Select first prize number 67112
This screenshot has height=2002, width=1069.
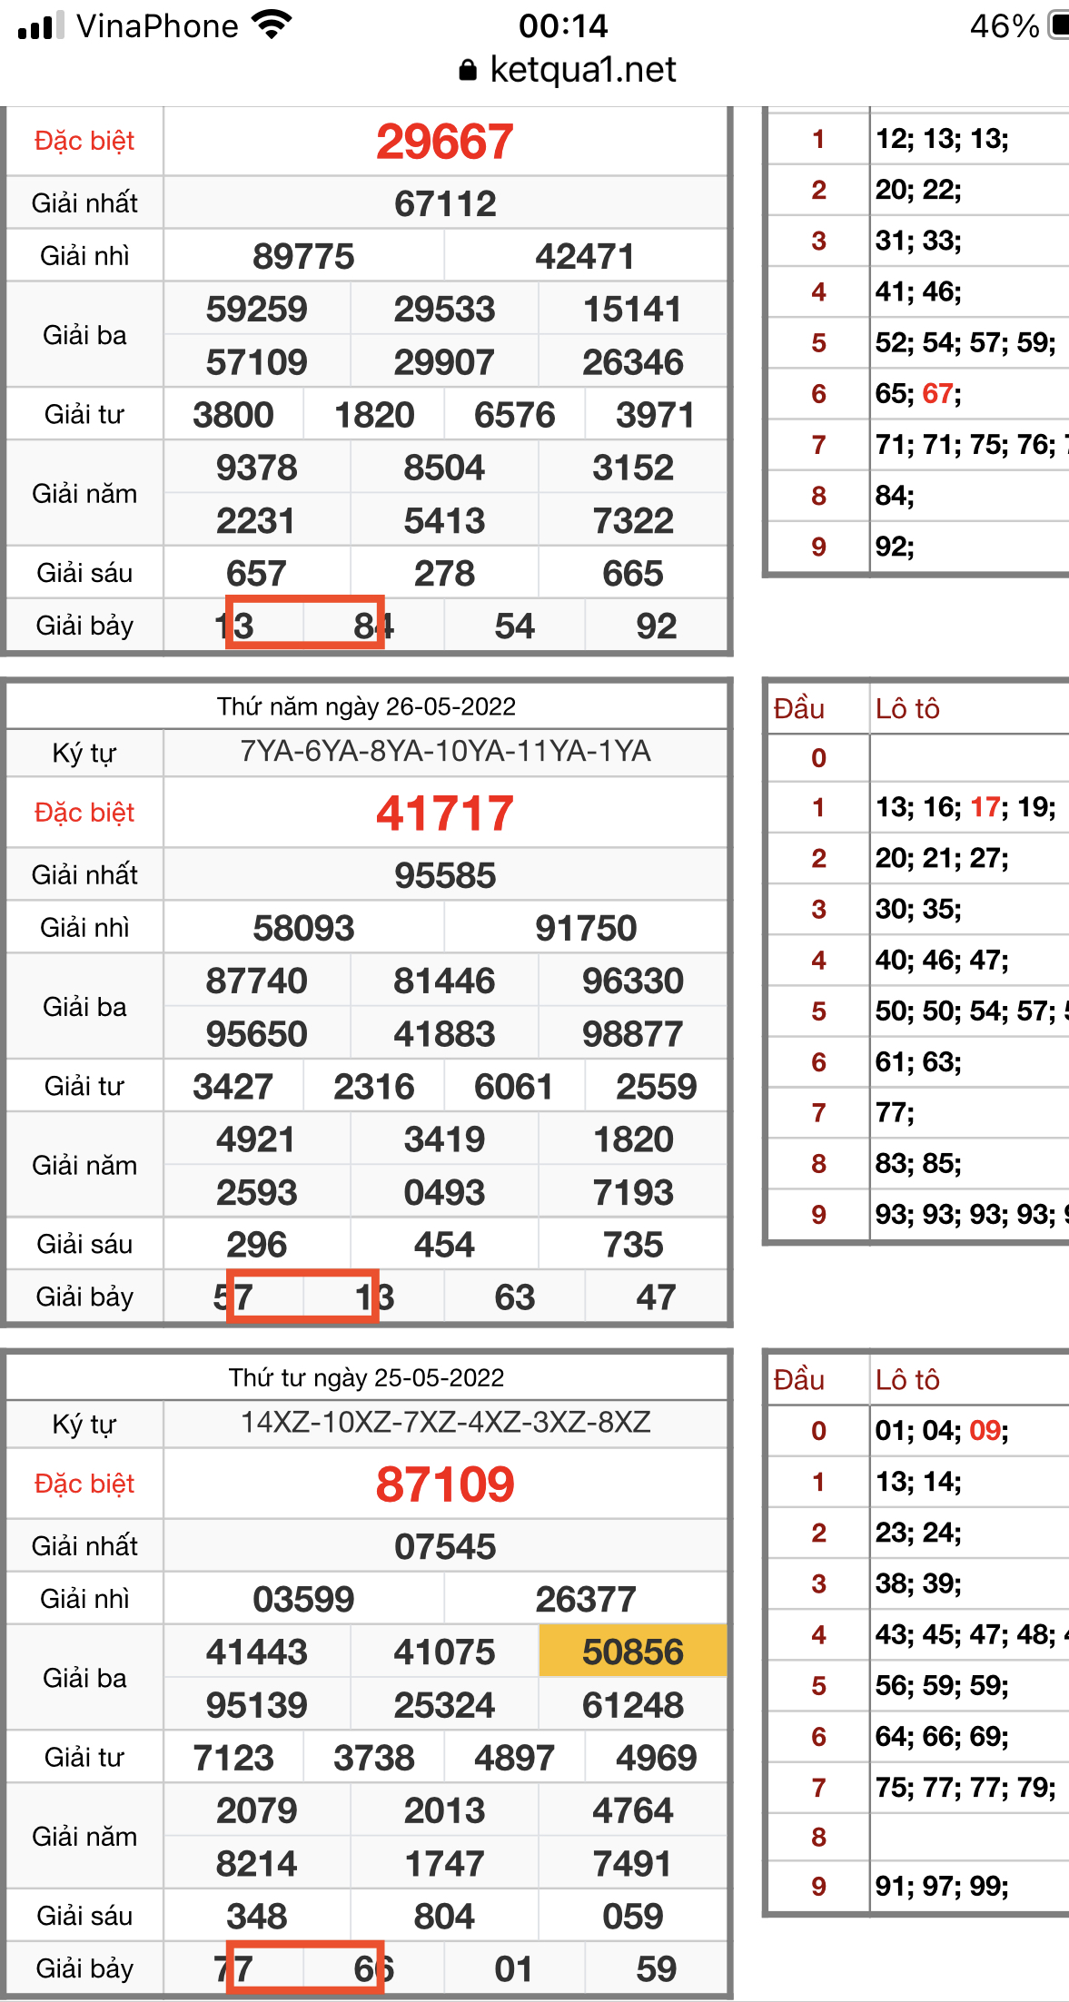445,203
